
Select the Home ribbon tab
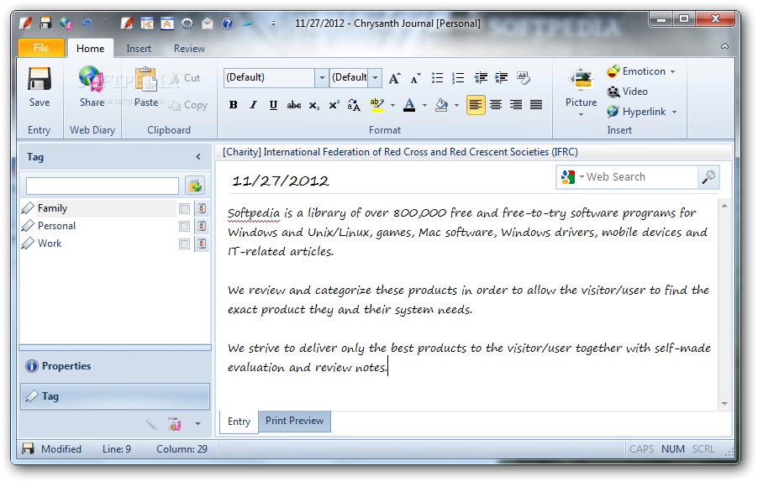point(91,49)
